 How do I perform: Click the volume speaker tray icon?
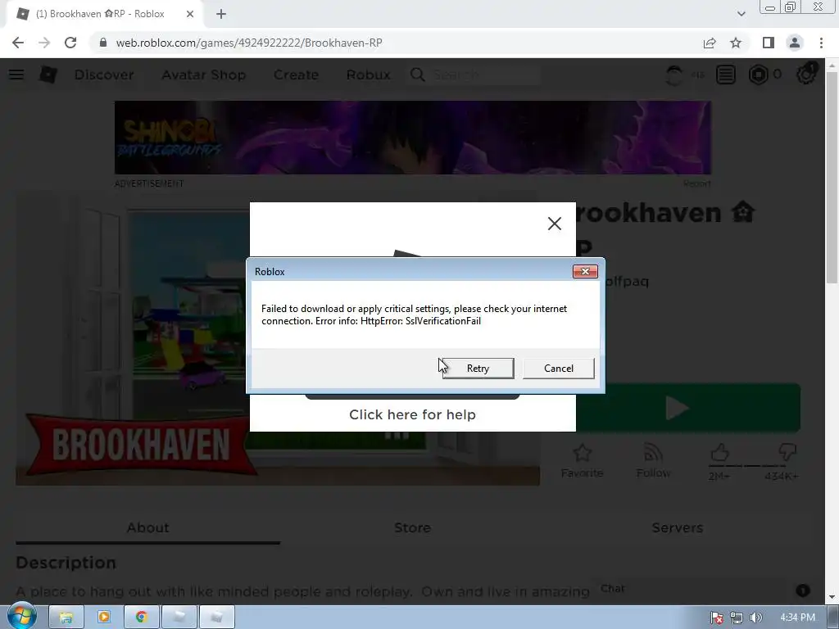[755, 618]
